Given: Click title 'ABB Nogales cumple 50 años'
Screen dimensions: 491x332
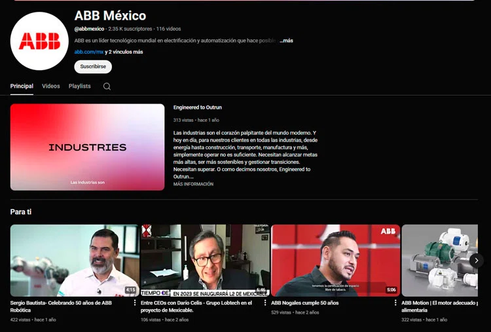Looking at the screenshot, I should tap(305, 303).
